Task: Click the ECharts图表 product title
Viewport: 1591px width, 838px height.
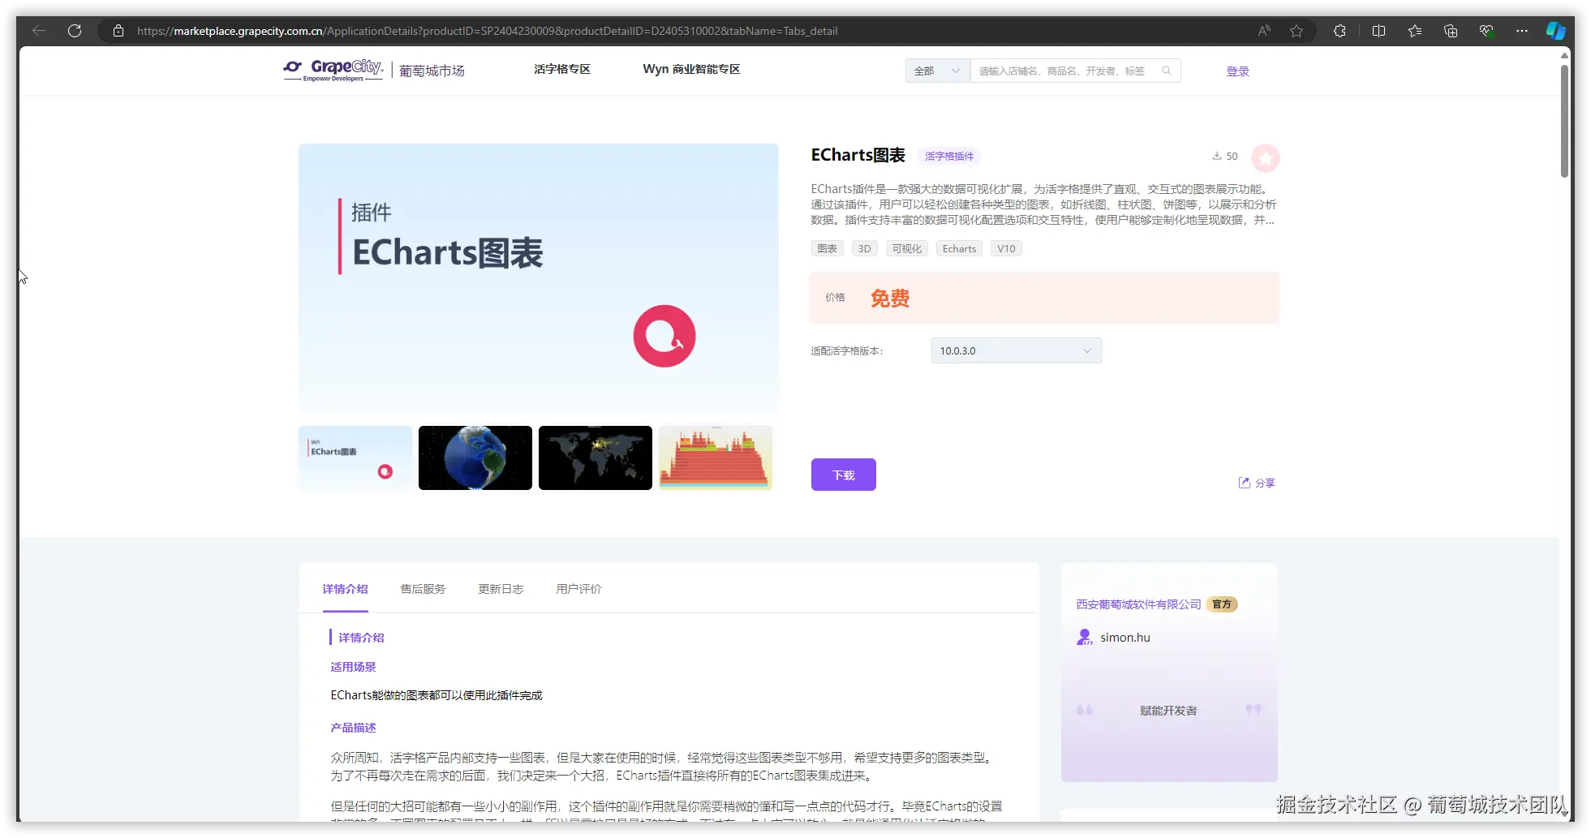Action: pyautogui.click(x=858, y=155)
